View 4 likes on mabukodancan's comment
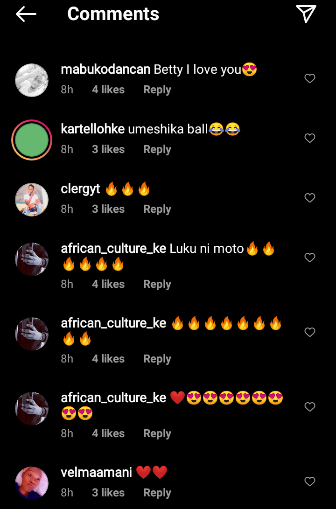The height and width of the screenshot is (509, 336). (108, 90)
